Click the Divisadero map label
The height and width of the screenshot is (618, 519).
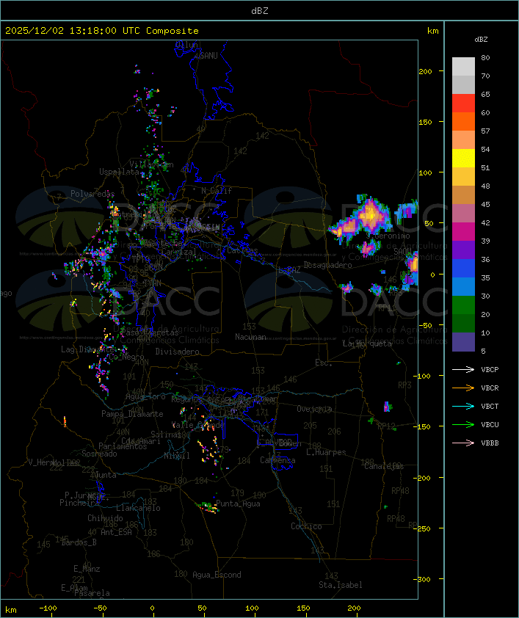178,352
